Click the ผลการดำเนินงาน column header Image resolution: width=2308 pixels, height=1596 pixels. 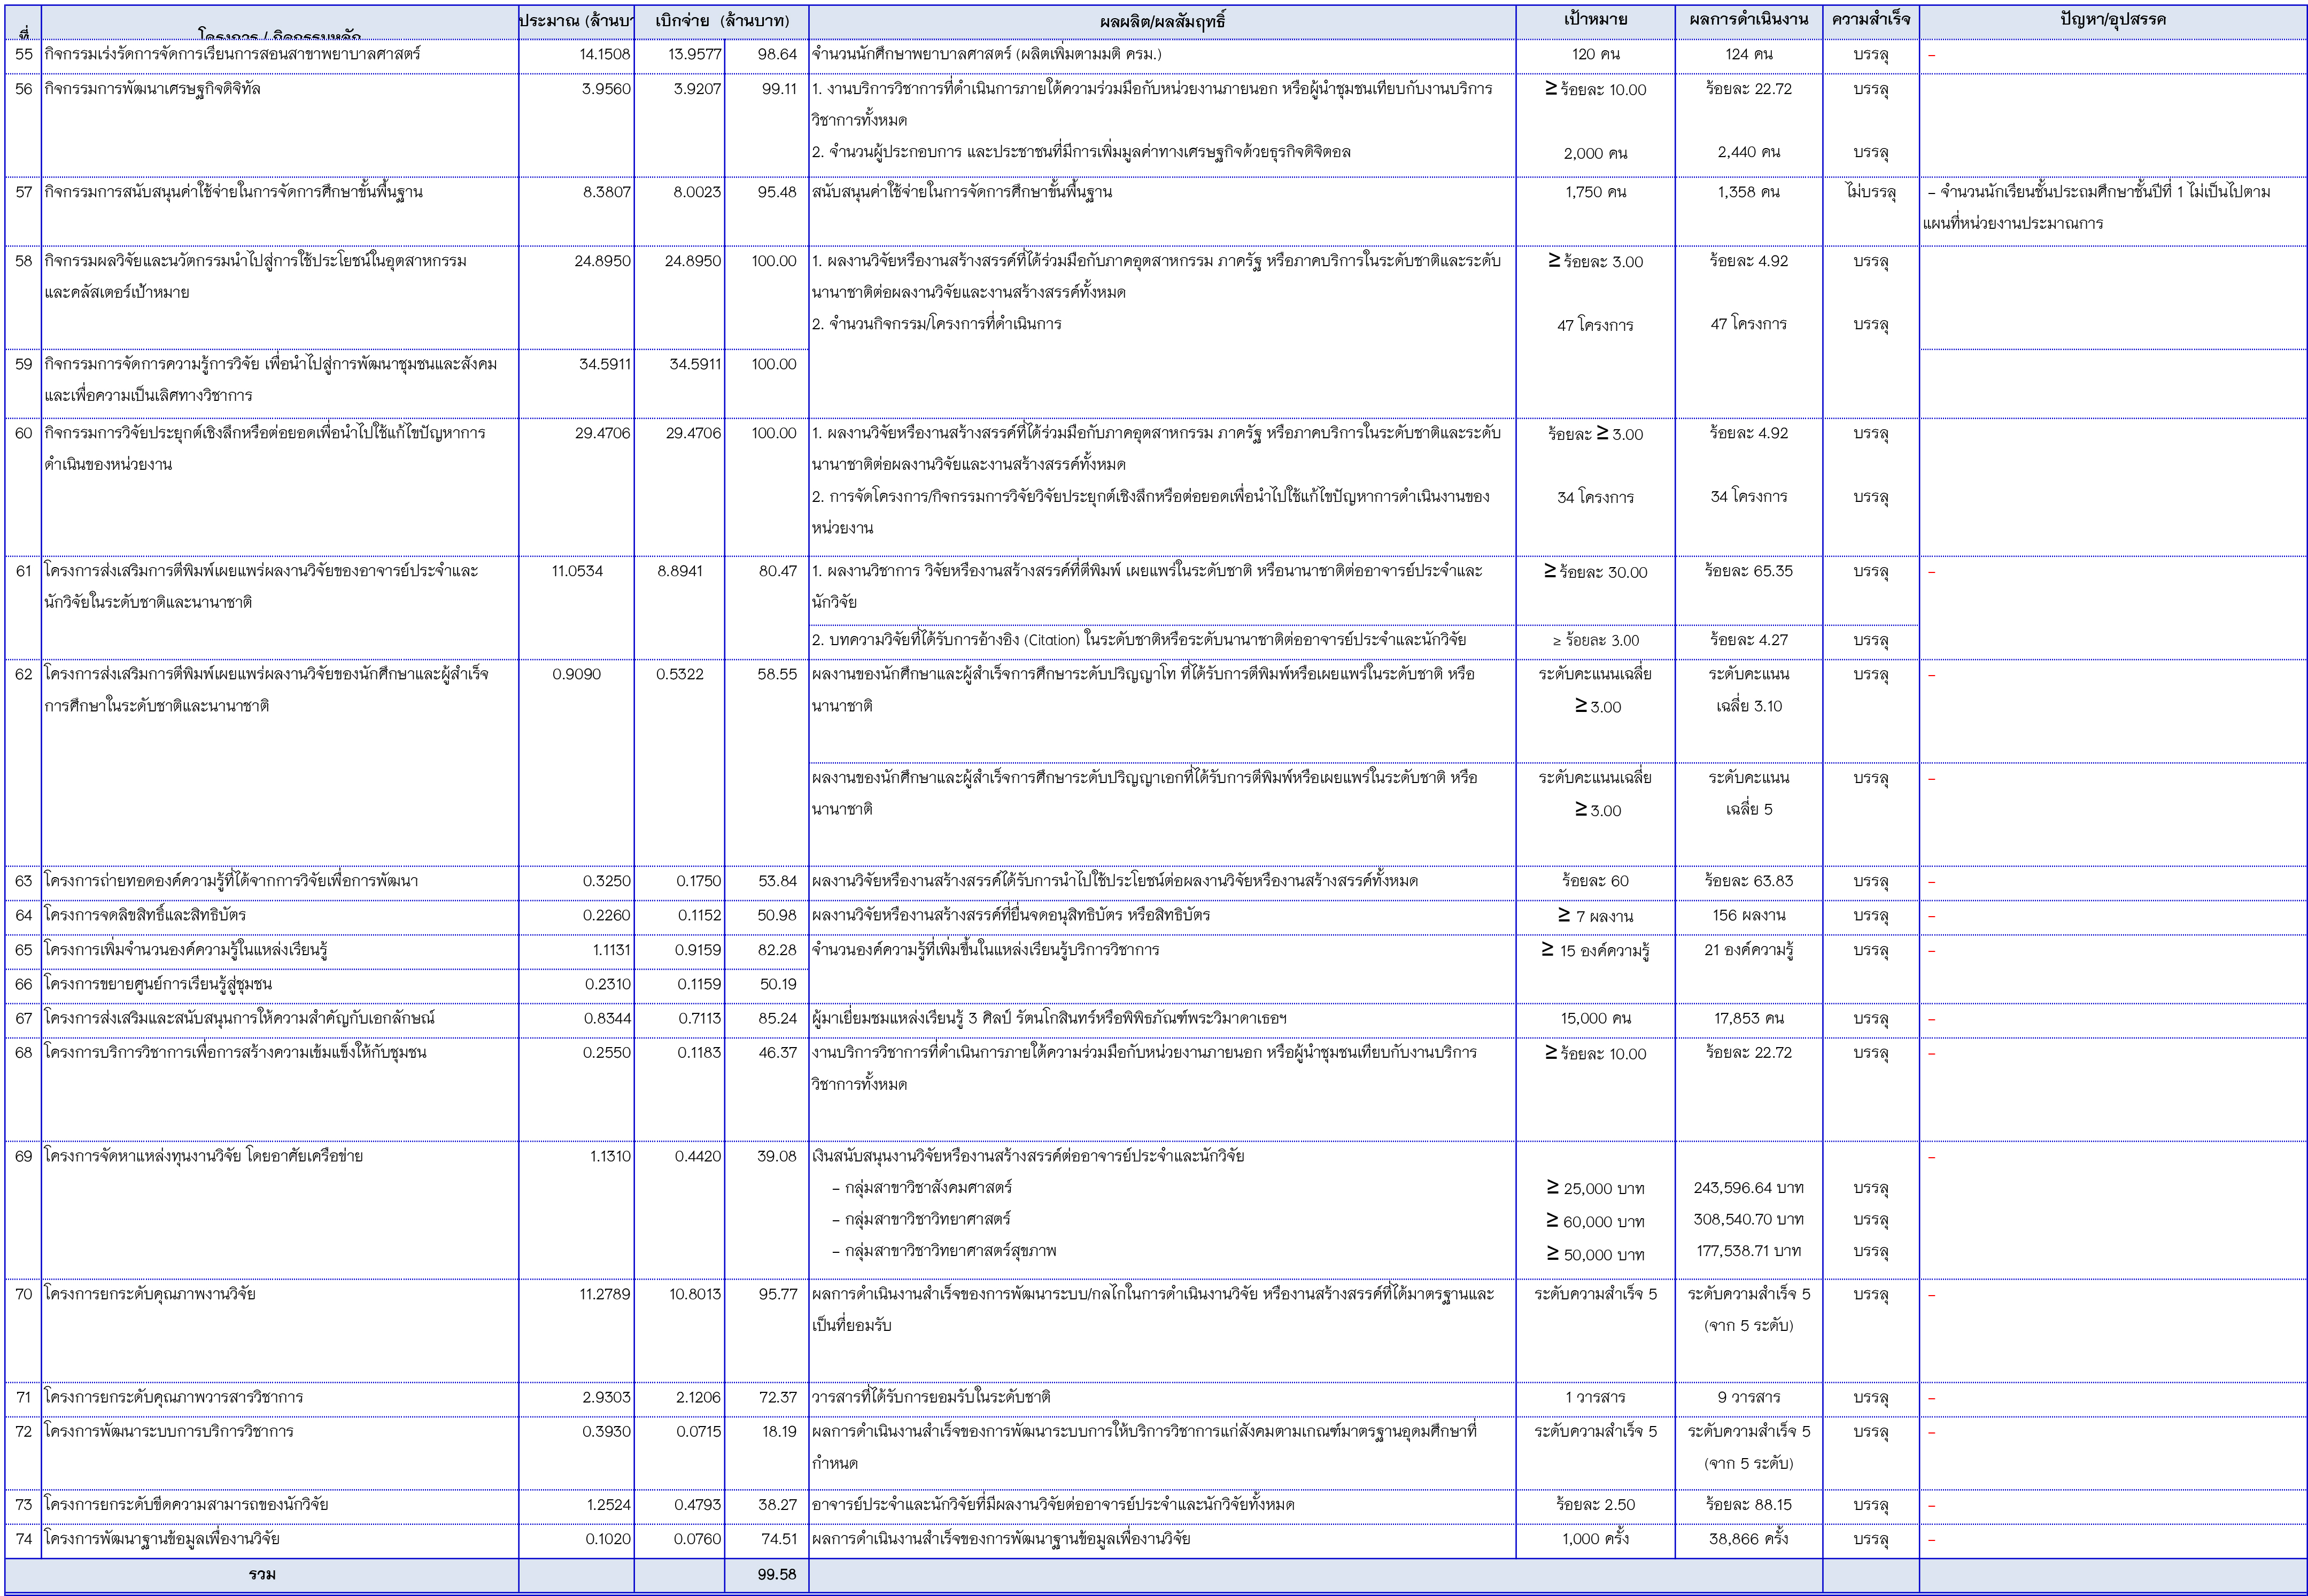click(x=1748, y=20)
